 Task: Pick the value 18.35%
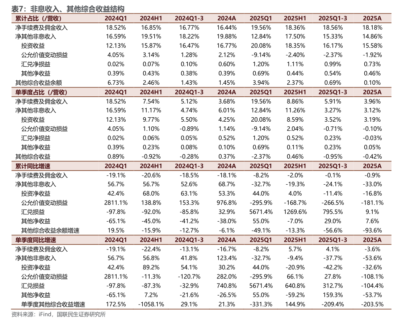(x=295, y=46)
